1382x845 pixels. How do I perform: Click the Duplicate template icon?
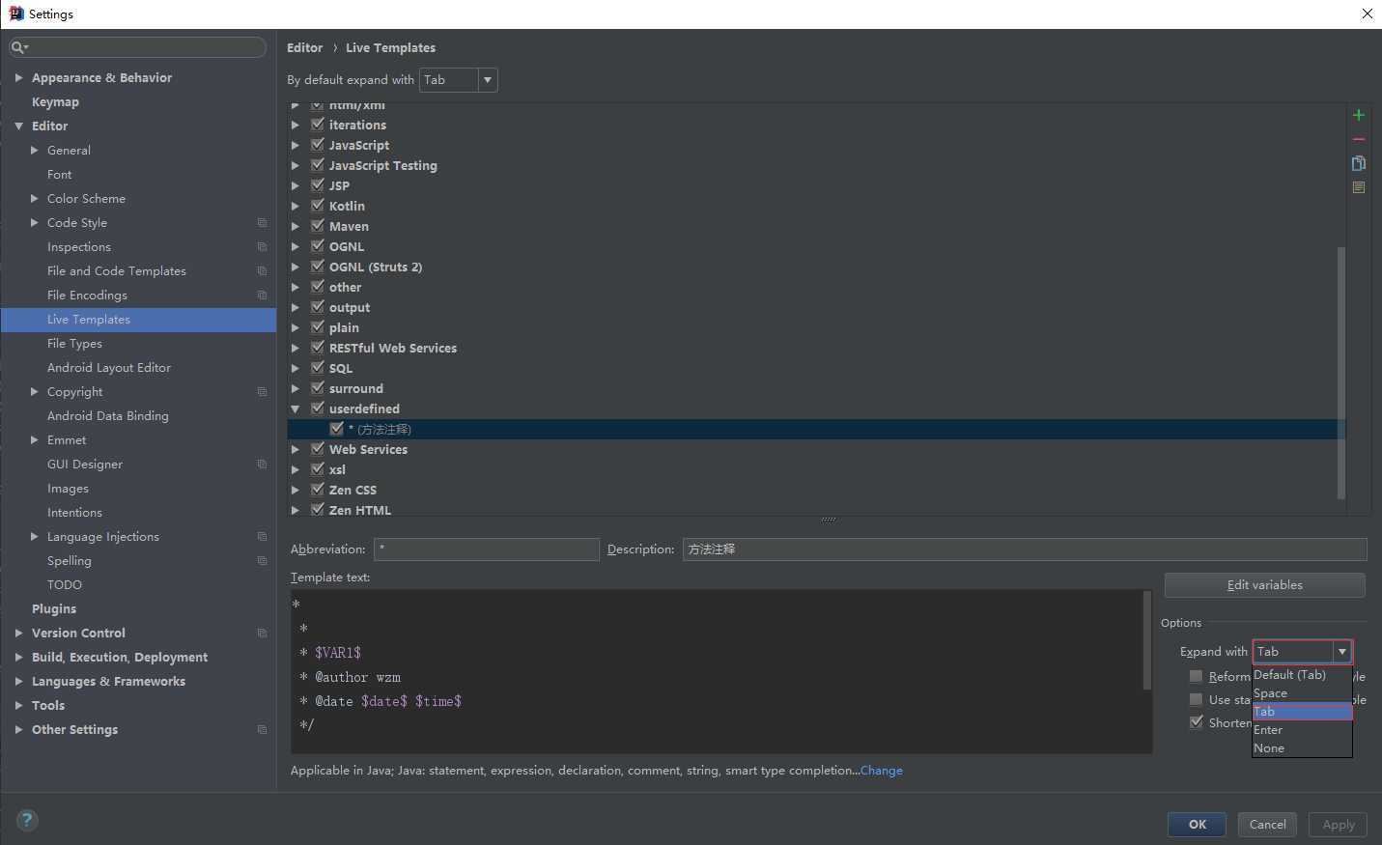point(1359,163)
